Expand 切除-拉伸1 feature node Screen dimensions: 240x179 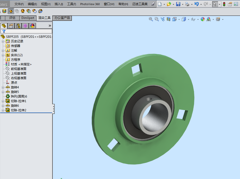pyautogui.click(x=3, y=101)
